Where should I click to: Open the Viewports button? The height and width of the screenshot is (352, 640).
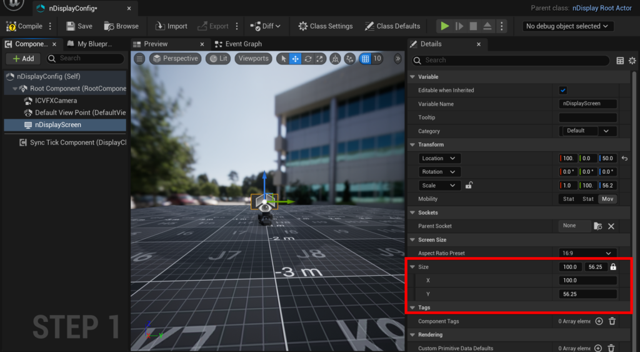(254, 59)
